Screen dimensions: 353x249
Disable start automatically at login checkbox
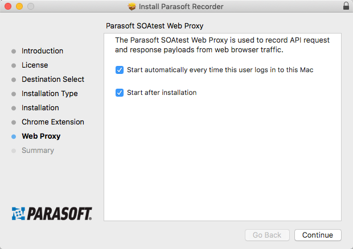[x=120, y=70]
